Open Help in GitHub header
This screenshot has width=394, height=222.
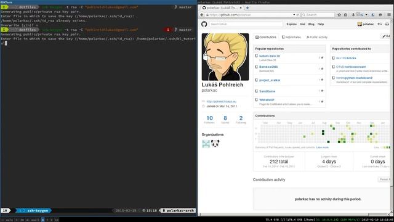point(320,24)
